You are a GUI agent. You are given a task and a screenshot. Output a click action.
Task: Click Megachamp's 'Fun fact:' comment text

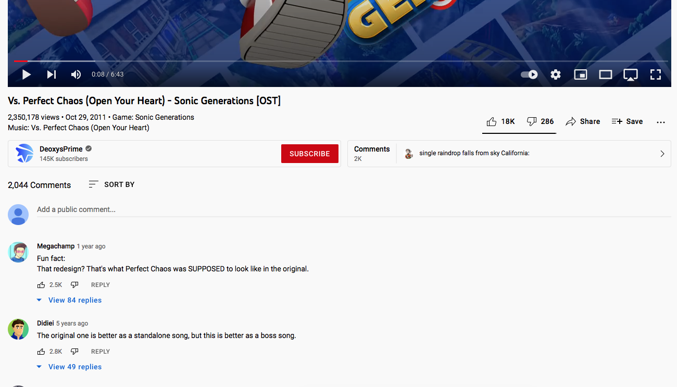click(51, 258)
